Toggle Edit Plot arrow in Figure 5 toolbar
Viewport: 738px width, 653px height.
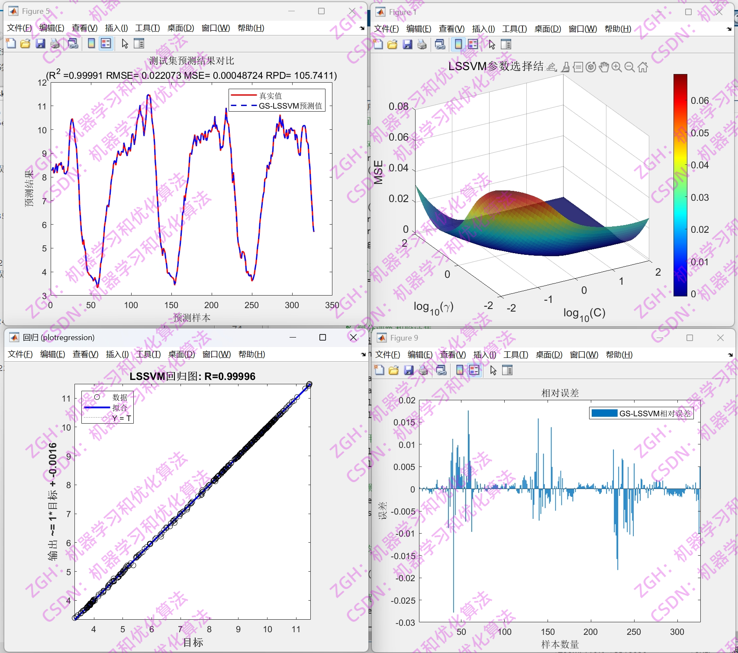tap(125, 43)
